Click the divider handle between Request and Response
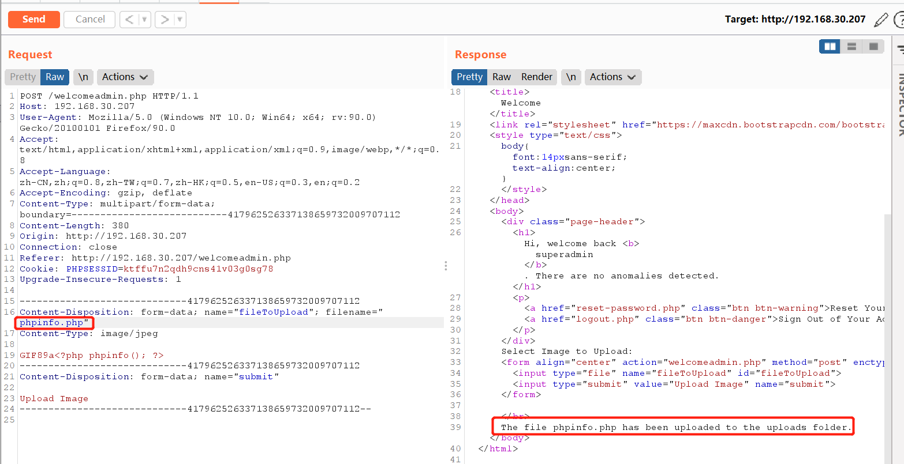This screenshot has height=464, width=904. click(446, 266)
